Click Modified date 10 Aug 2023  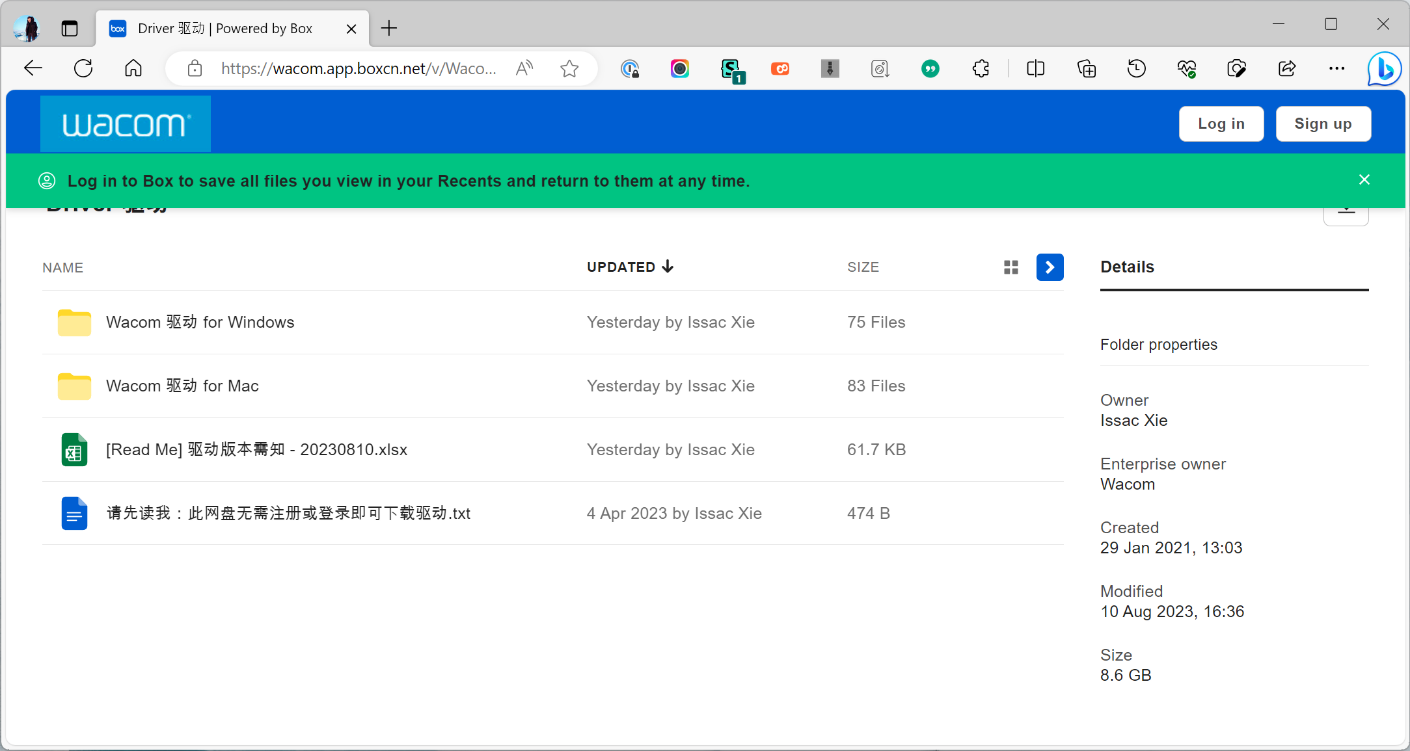(1172, 612)
